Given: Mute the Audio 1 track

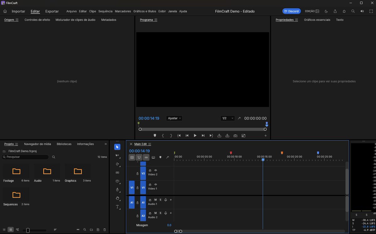Looking at the screenshot, I should tap(156, 200).
